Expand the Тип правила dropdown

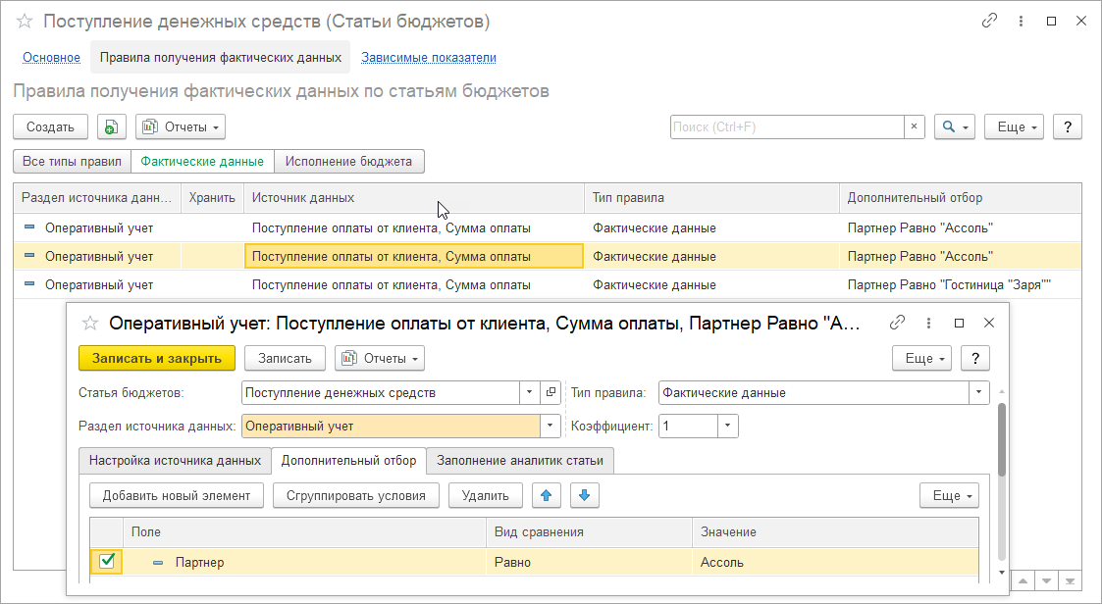tap(978, 393)
